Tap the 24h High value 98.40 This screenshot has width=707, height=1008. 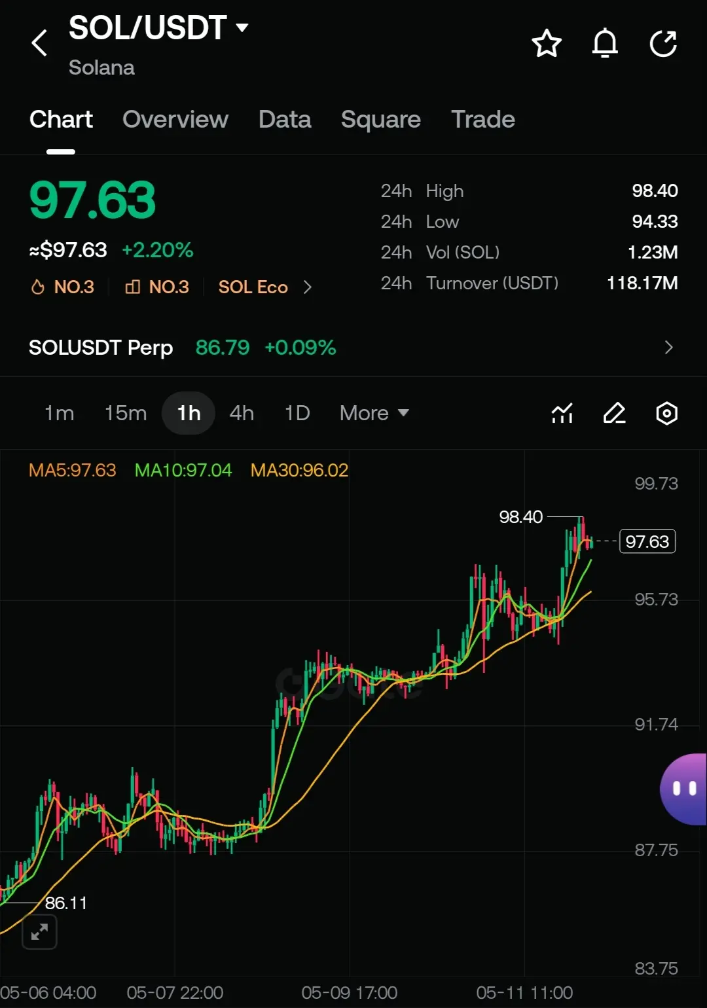click(655, 191)
